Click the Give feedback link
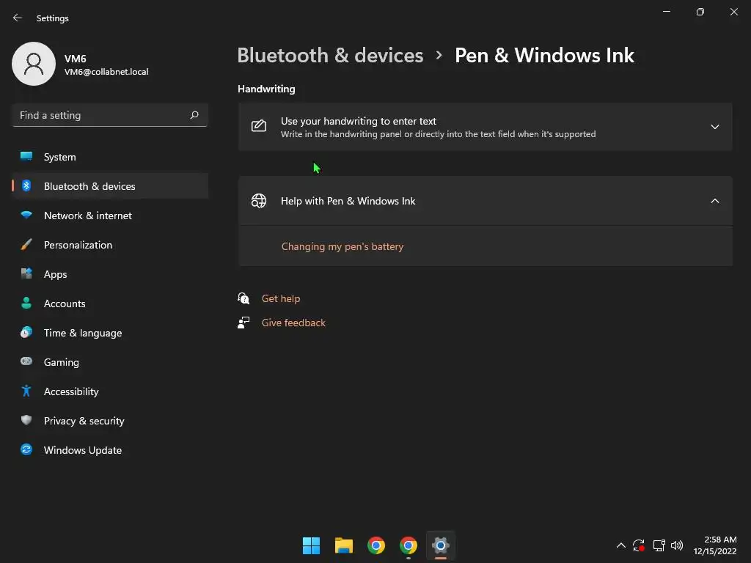The width and height of the screenshot is (751, 563). point(293,323)
